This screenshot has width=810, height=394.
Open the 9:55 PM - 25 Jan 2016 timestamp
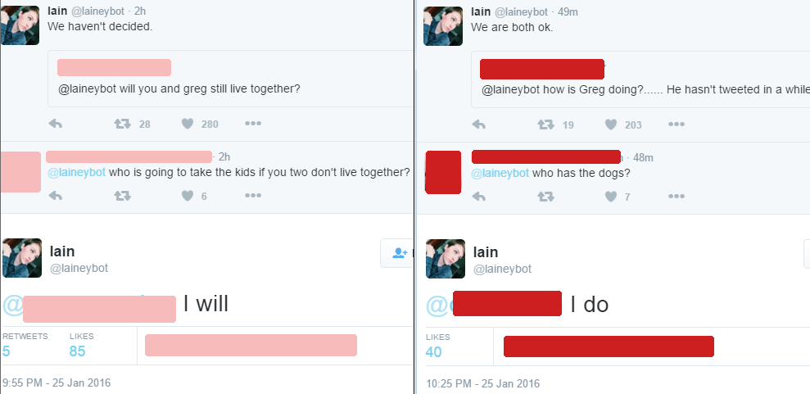point(57,383)
